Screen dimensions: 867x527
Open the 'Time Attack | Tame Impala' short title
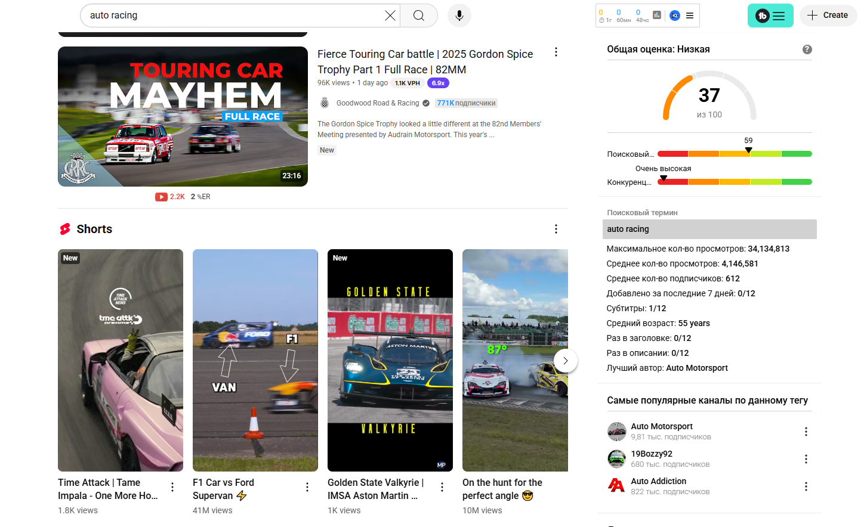pyautogui.click(x=108, y=489)
